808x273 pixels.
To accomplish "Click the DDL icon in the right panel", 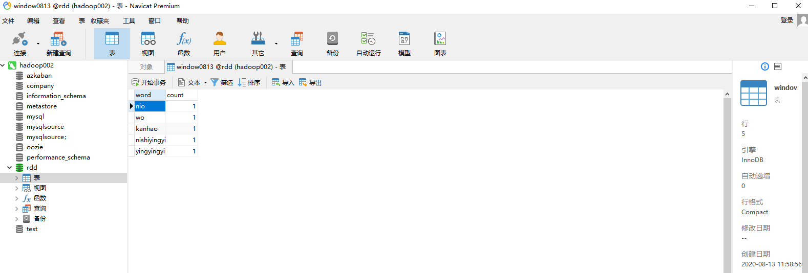I will (x=778, y=66).
